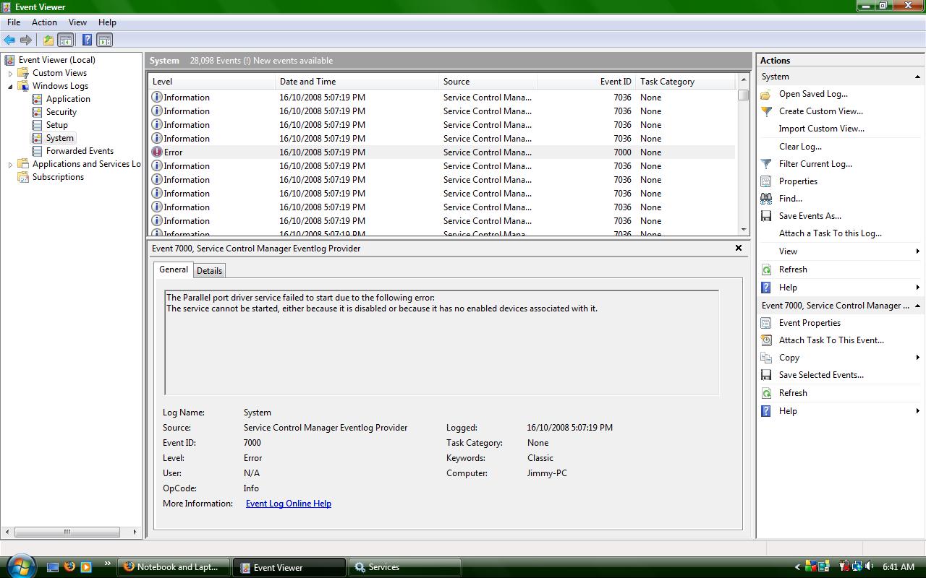Show hidden tray icons with the chevron
This screenshot has width=926, height=578.
point(798,567)
